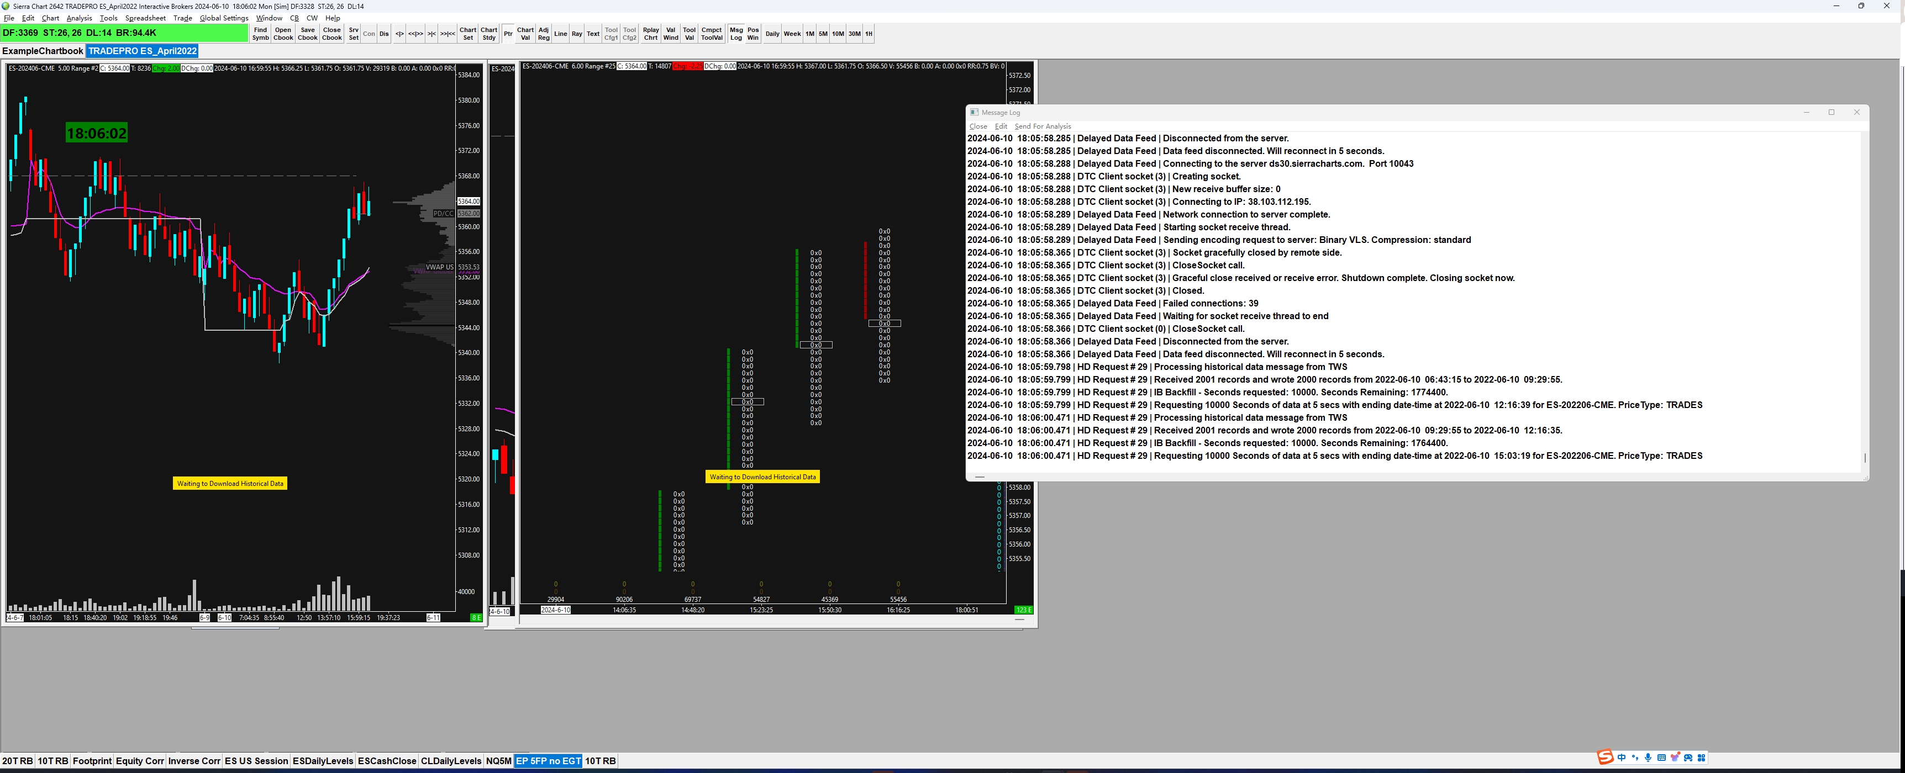Select the Line drawing tool
Image resolution: width=1905 pixels, height=773 pixels.
click(x=561, y=34)
